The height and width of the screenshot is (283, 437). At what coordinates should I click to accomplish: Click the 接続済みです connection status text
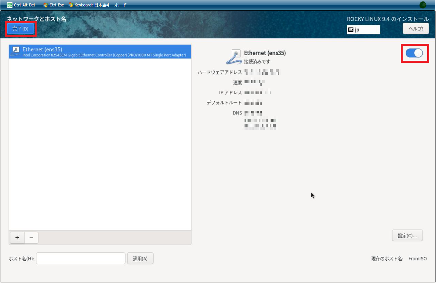tap(257, 62)
